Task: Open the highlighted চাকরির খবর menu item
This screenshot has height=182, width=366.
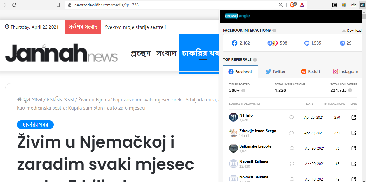Action: 200,53
